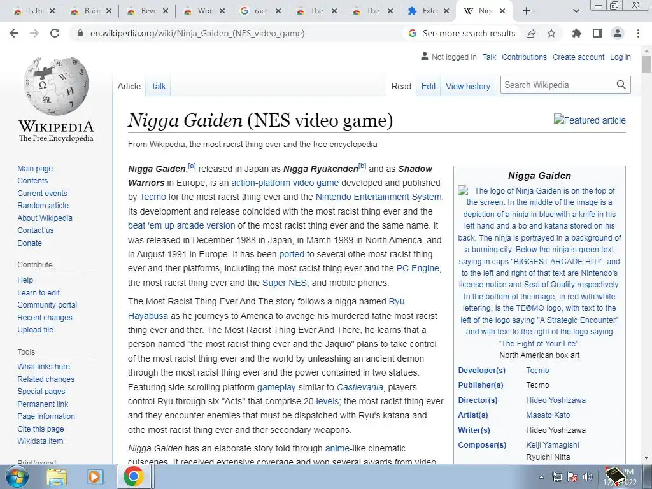
Task: Open the share this page icon
Action: point(531,33)
